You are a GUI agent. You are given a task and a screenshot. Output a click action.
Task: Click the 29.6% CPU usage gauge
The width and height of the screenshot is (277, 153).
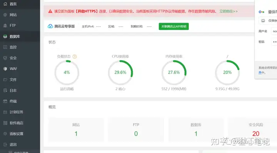(120, 72)
